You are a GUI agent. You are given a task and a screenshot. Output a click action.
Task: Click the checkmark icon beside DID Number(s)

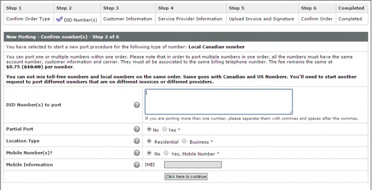59,19
